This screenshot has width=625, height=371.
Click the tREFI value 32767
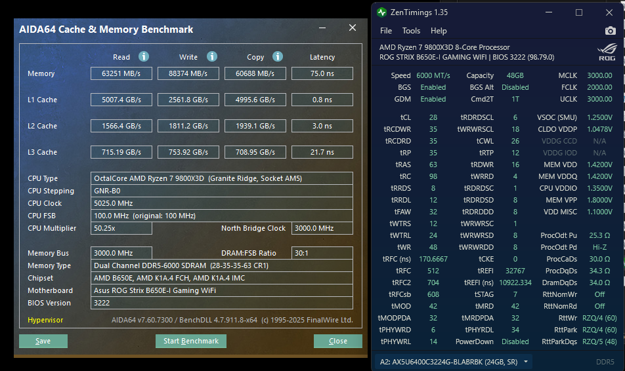click(x=515, y=271)
